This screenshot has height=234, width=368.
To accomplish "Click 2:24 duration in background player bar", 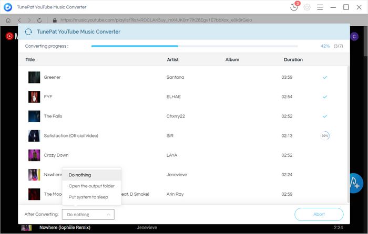I will [x=338, y=227].
